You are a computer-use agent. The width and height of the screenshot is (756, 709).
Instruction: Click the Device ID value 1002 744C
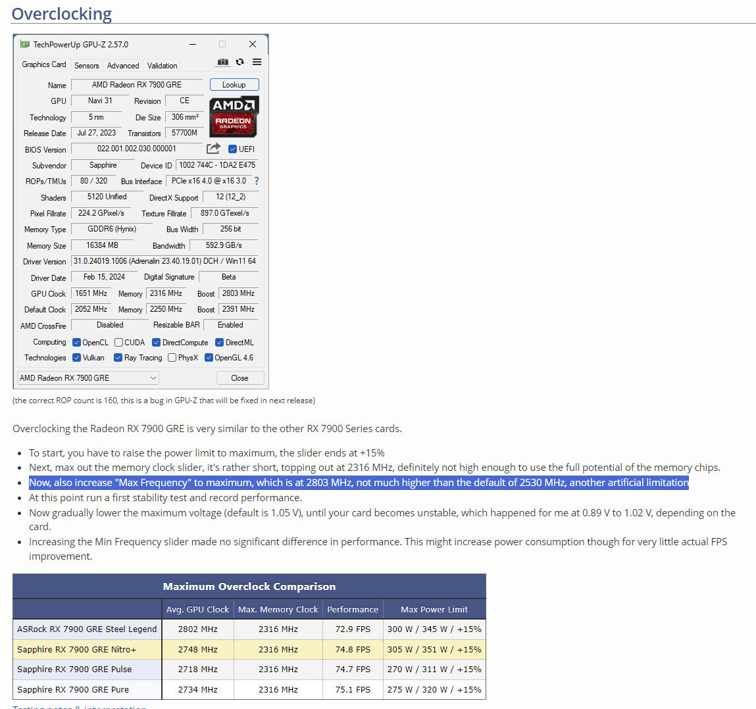pyautogui.click(x=217, y=165)
